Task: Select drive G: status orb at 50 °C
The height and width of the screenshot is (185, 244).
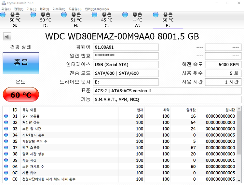Action: 3,15
